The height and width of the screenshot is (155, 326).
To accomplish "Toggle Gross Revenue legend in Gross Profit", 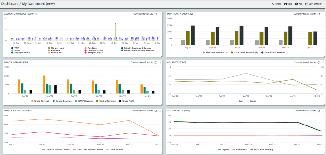I will 40,101.
